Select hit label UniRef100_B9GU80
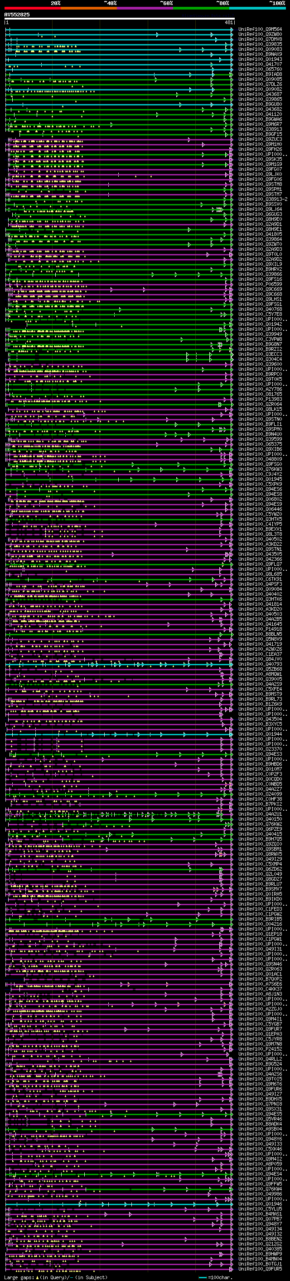 (260, 104)
